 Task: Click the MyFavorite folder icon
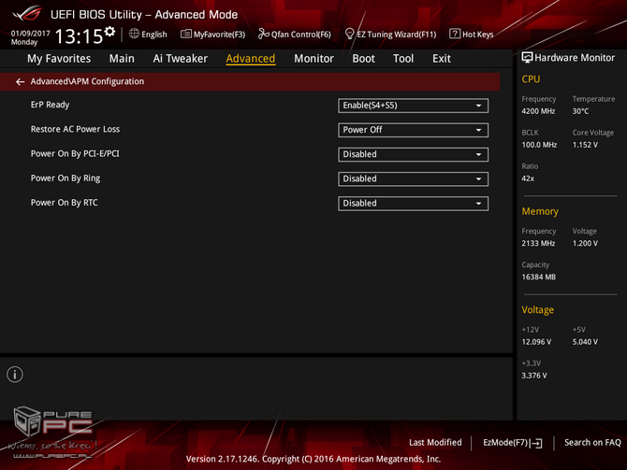click(x=186, y=34)
